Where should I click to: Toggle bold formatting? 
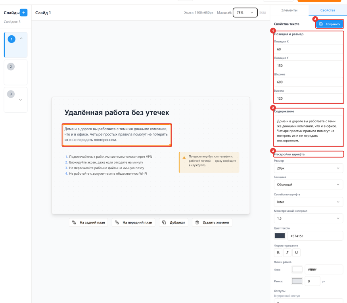278,253
